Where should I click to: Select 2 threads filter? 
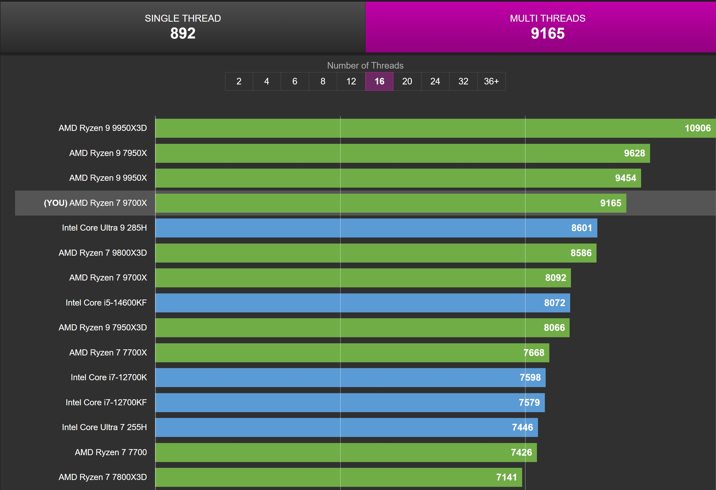pos(239,81)
